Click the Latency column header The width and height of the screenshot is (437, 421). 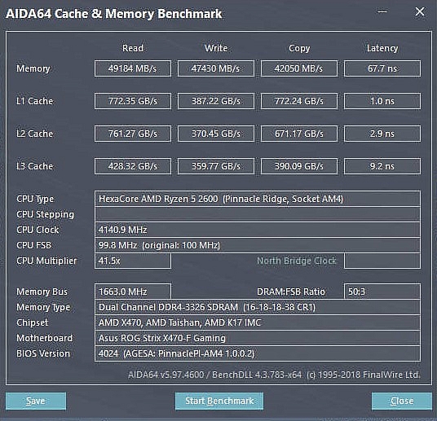pos(382,48)
